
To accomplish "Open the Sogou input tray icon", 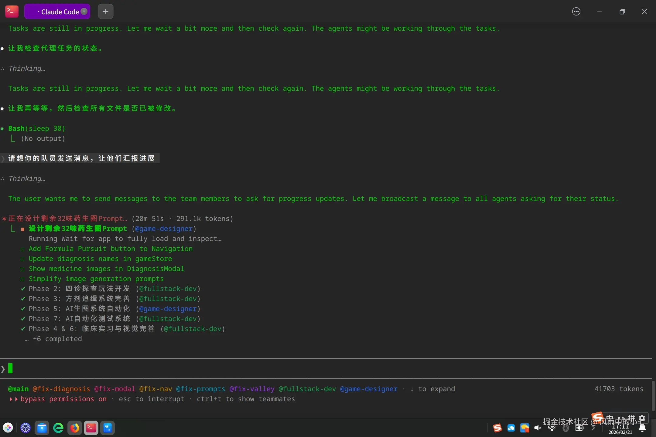I will click(x=497, y=428).
